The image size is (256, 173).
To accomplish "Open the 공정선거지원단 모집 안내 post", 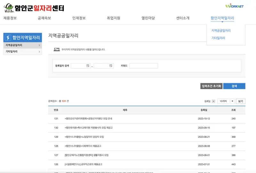I will [x=89, y=119].
